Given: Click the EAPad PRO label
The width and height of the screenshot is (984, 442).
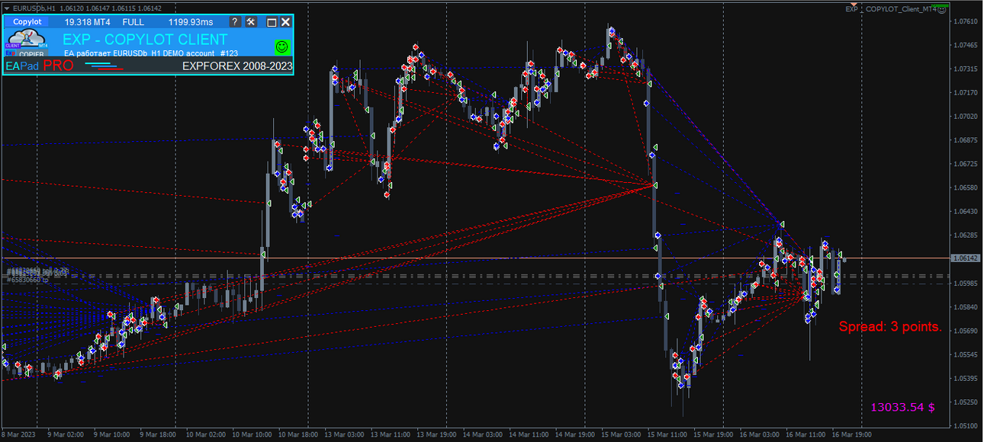Looking at the screenshot, I should coord(39,66).
